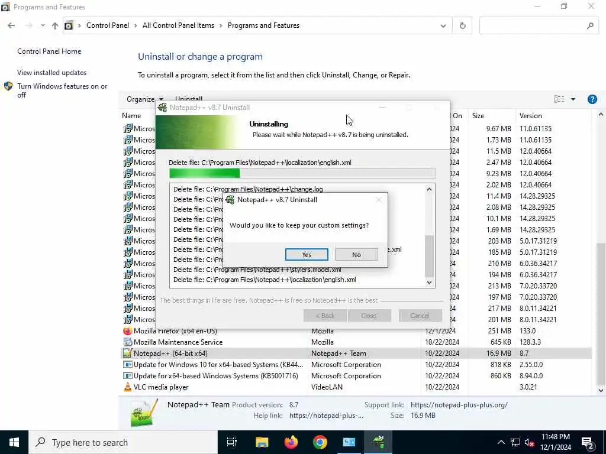Click the Control Panel address bar icon
606x454 pixels.
coord(69,25)
